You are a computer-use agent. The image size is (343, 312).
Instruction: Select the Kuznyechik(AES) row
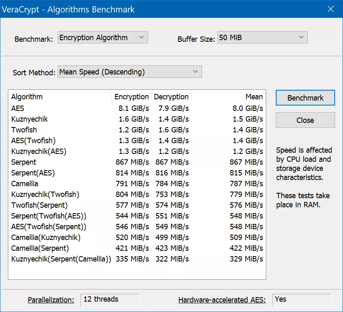click(x=137, y=151)
